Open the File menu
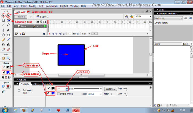Image resolution: width=193 pixels, height=113 pixels. point(3,6)
